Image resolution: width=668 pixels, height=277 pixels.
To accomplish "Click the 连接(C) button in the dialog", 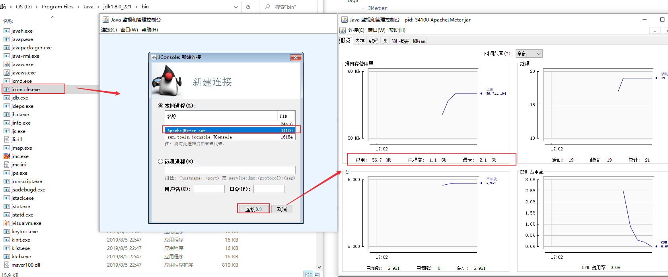I will [x=253, y=209].
